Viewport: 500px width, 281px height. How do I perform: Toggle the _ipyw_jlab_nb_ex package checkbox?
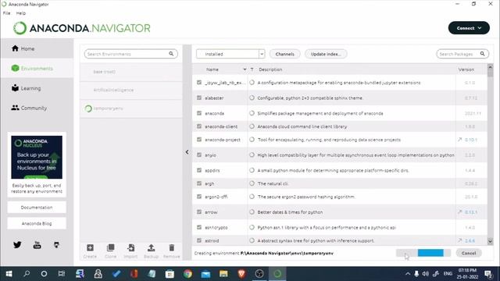click(x=199, y=83)
